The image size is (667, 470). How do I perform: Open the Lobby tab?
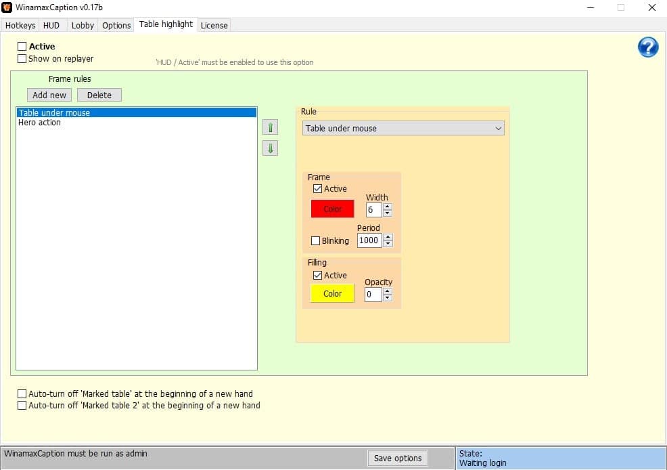tap(83, 26)
